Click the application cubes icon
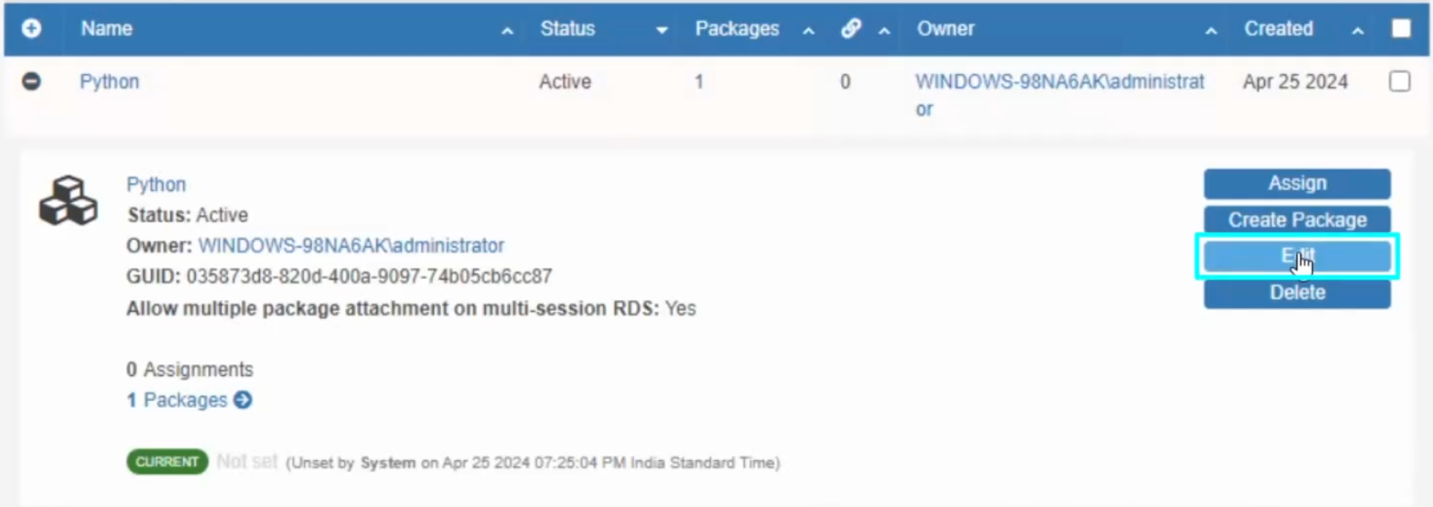 [68, 200]
